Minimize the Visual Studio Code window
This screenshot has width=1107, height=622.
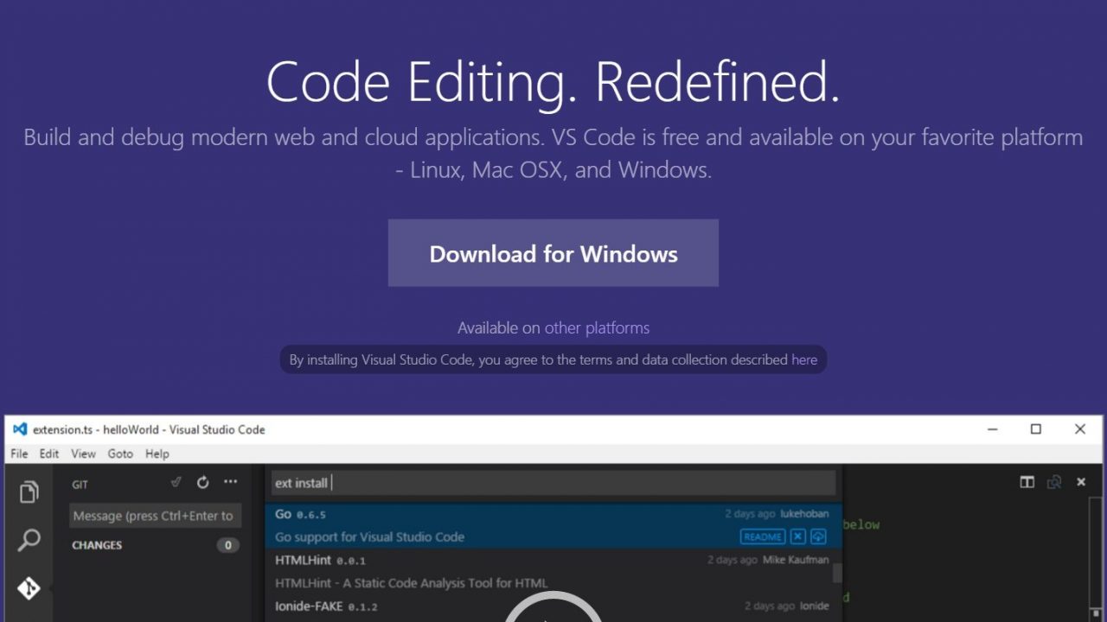coord(992,429)
